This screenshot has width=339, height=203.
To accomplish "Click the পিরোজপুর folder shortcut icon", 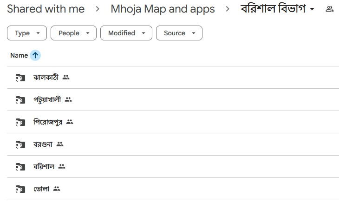I will click(20, 122).
